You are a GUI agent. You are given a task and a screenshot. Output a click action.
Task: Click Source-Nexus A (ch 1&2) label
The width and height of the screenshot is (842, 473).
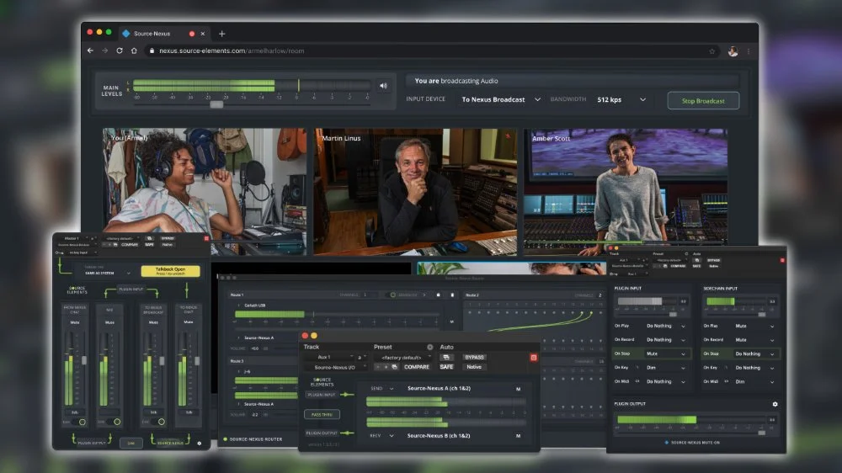click(439, 388)
